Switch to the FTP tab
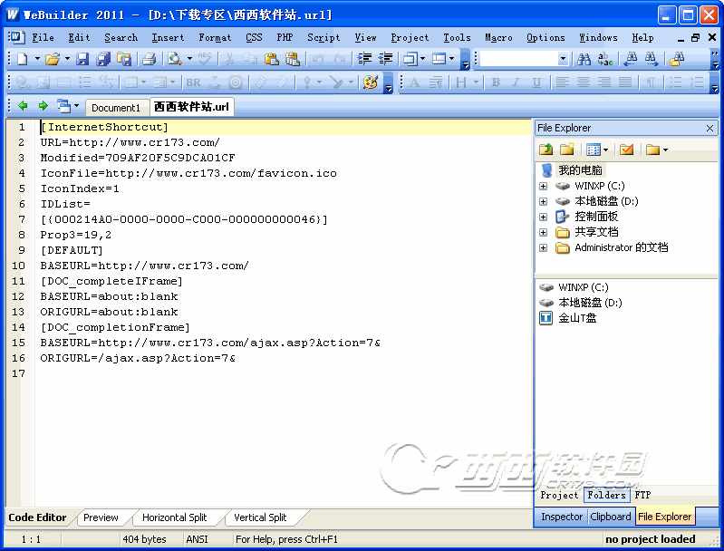This screenshot has height=551, width=724. coord(642,495)
